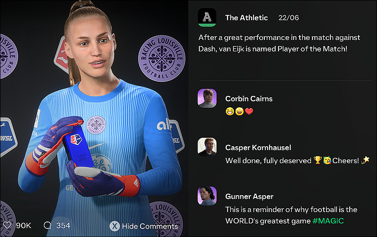Select the Casper Kornhausel username
The width and height of the screenshot is (377, 237).
(x=258, y=147)
